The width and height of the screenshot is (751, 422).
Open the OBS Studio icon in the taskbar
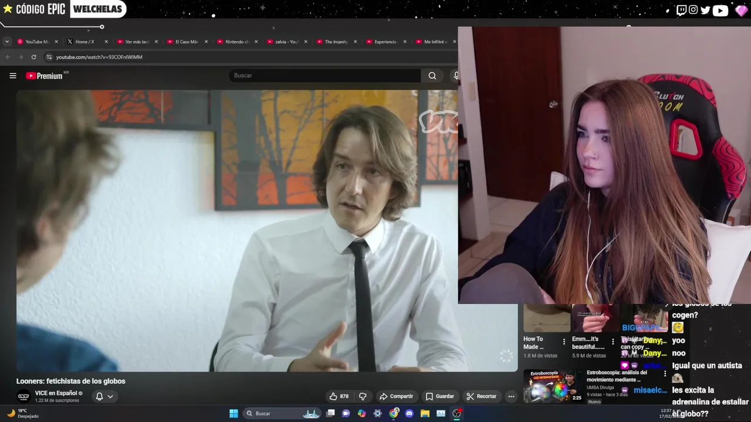tap(456, 413)
